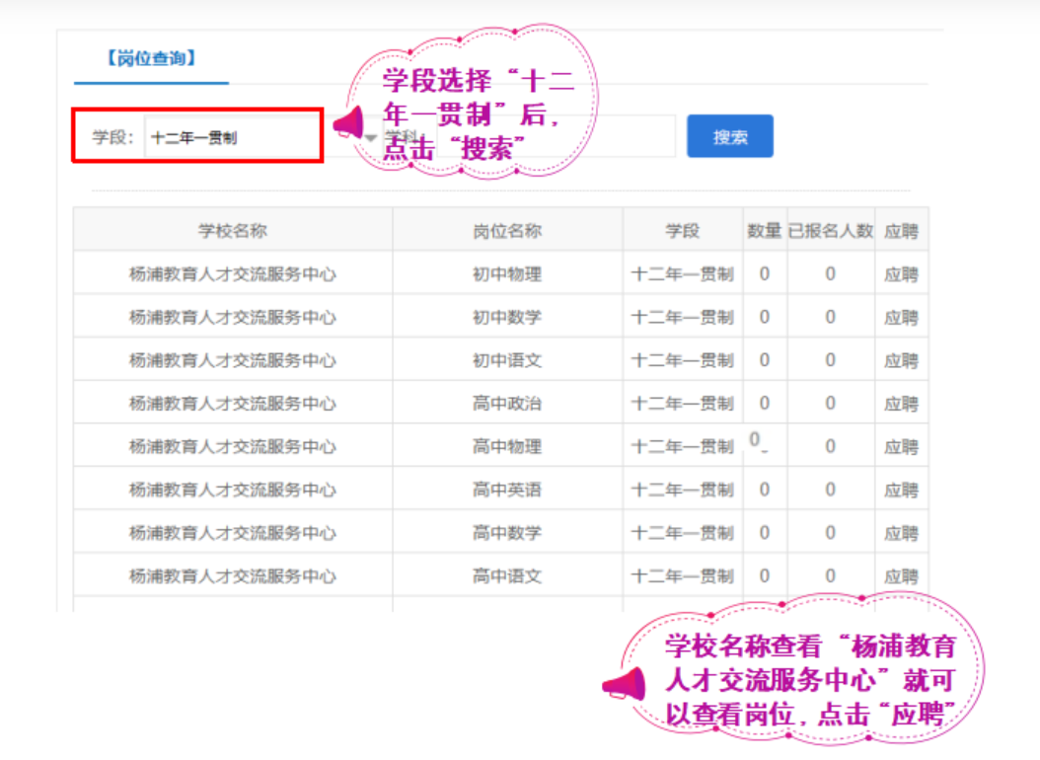This screenshot has width=1040, height=760.
Task: Click the megaphone icon beside the 学段 callout
Action: 347,123
